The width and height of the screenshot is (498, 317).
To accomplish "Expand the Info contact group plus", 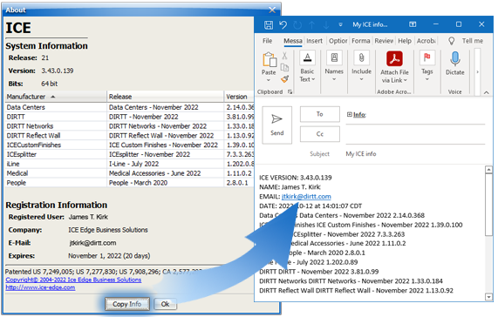I will pyautogui.click(x=350, y=114).
